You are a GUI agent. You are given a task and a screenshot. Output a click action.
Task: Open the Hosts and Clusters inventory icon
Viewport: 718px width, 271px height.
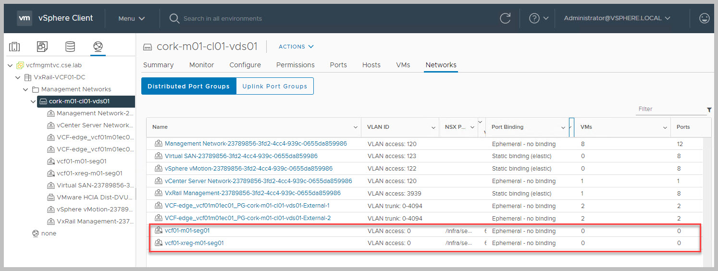tap(14, 47)
